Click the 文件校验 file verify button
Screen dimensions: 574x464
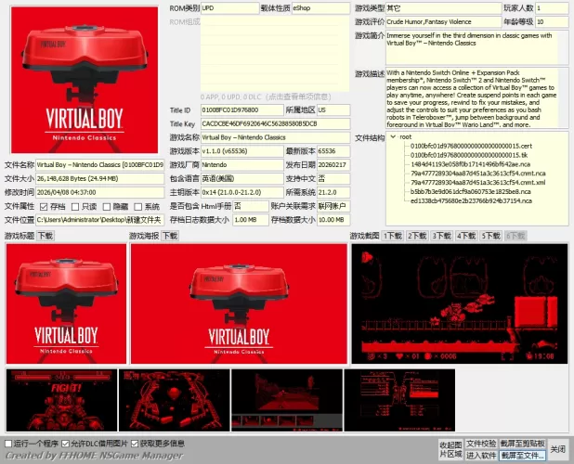coord(481,444)
